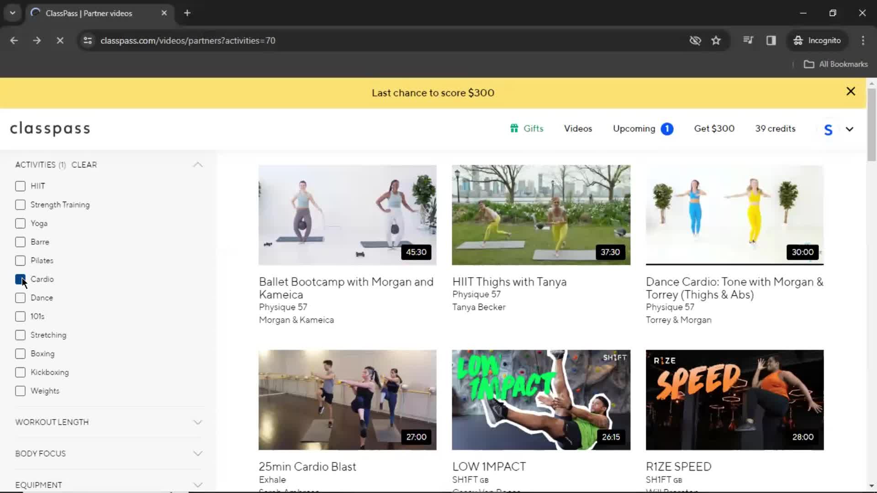
Task: Click Morgan & Kameica instructor text
Action: coord(296,320)
